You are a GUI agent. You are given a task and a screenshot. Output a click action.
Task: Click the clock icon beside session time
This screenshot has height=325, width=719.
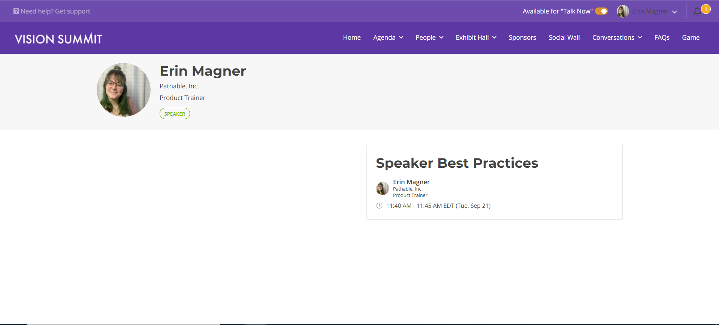coord(379,206)
